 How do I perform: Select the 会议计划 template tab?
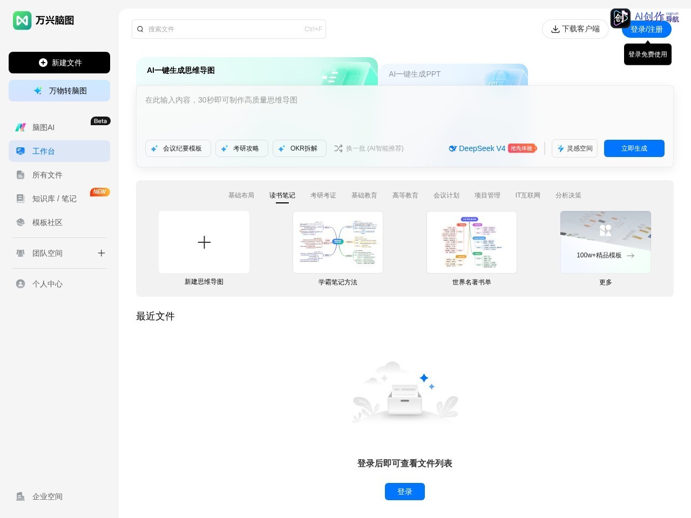click(x=446, y=195)
